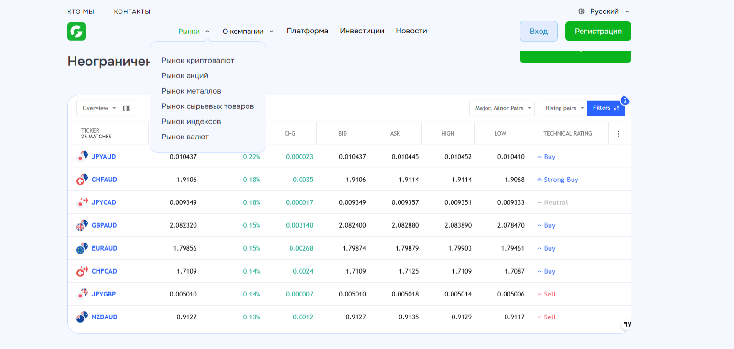734x349 pixels.
Task: Open the JPYAUD ticker link
Action: [x=104, y=157]
